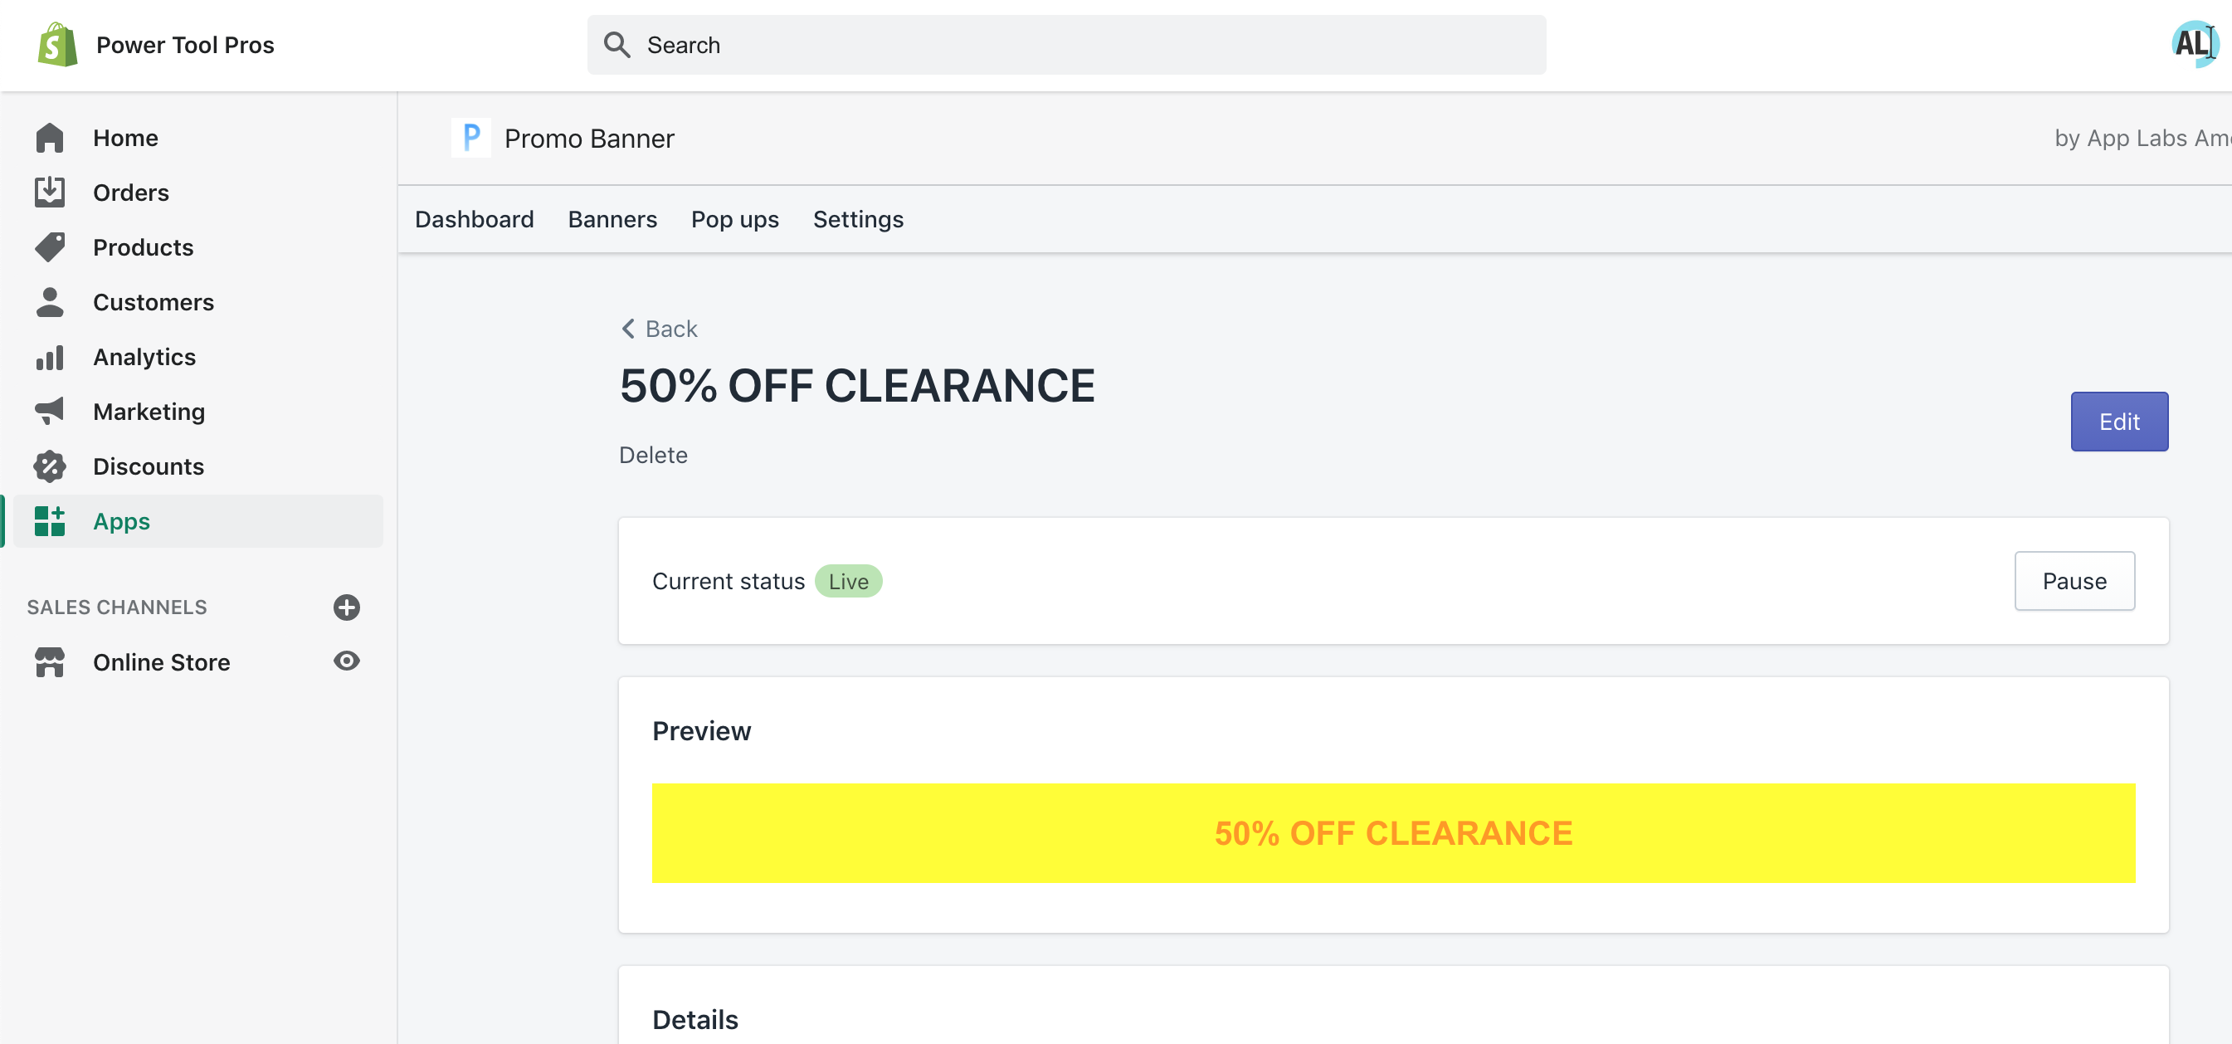The image size is (2232, 1044).
Task: Click the Analytics bar chart icon
Action: [50, 357]
